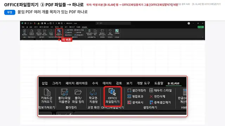This screenshot has height=126, width=225.
Task: Choose 셀간격정리 in enlarged ribbon
Action: [137, 90]
